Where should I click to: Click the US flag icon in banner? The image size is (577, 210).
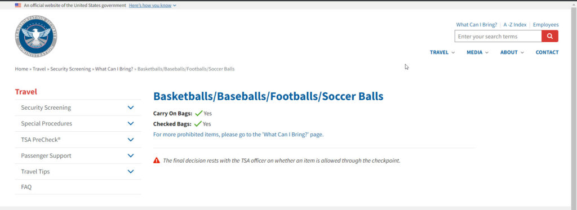18,5
